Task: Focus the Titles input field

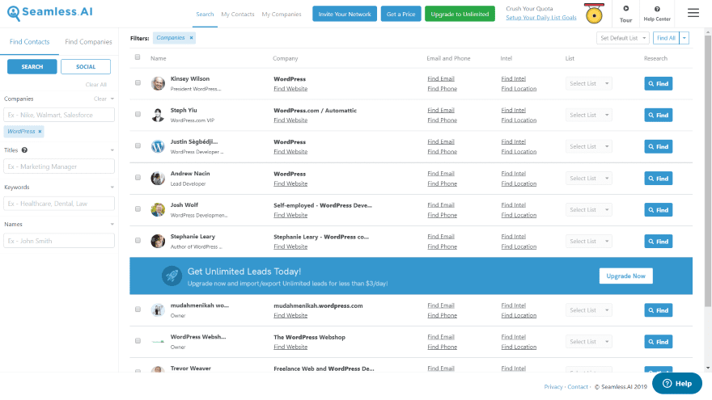Action: [x=59, y=166]
